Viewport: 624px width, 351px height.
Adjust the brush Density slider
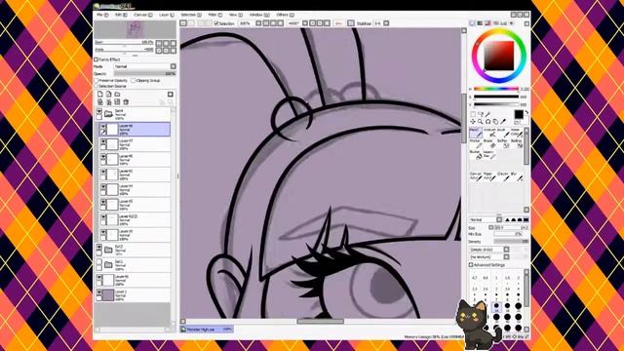[511, 242]
